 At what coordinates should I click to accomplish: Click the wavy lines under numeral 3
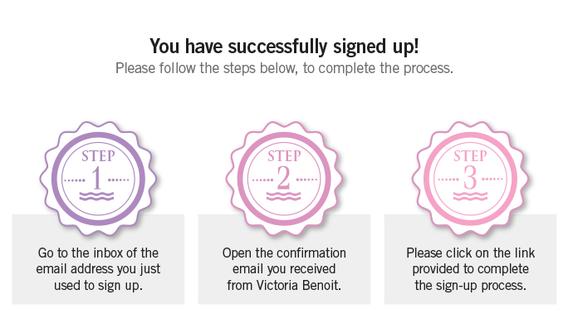coord(470,196)
